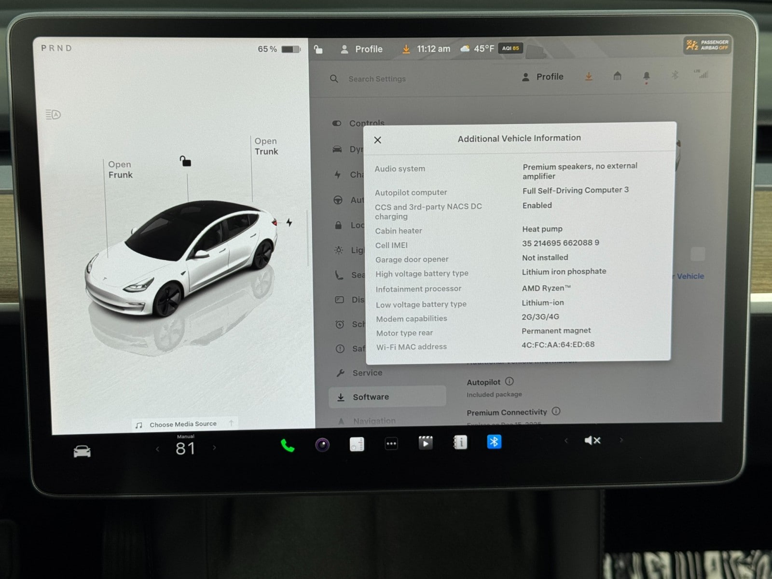This screenshot has width=772, height=579.
Task: Select Software in the settings menu
Action: click(370, 397)
